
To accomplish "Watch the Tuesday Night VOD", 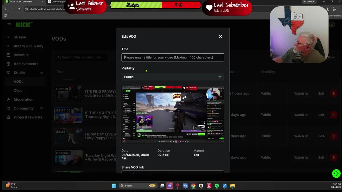I will point(301,158).
